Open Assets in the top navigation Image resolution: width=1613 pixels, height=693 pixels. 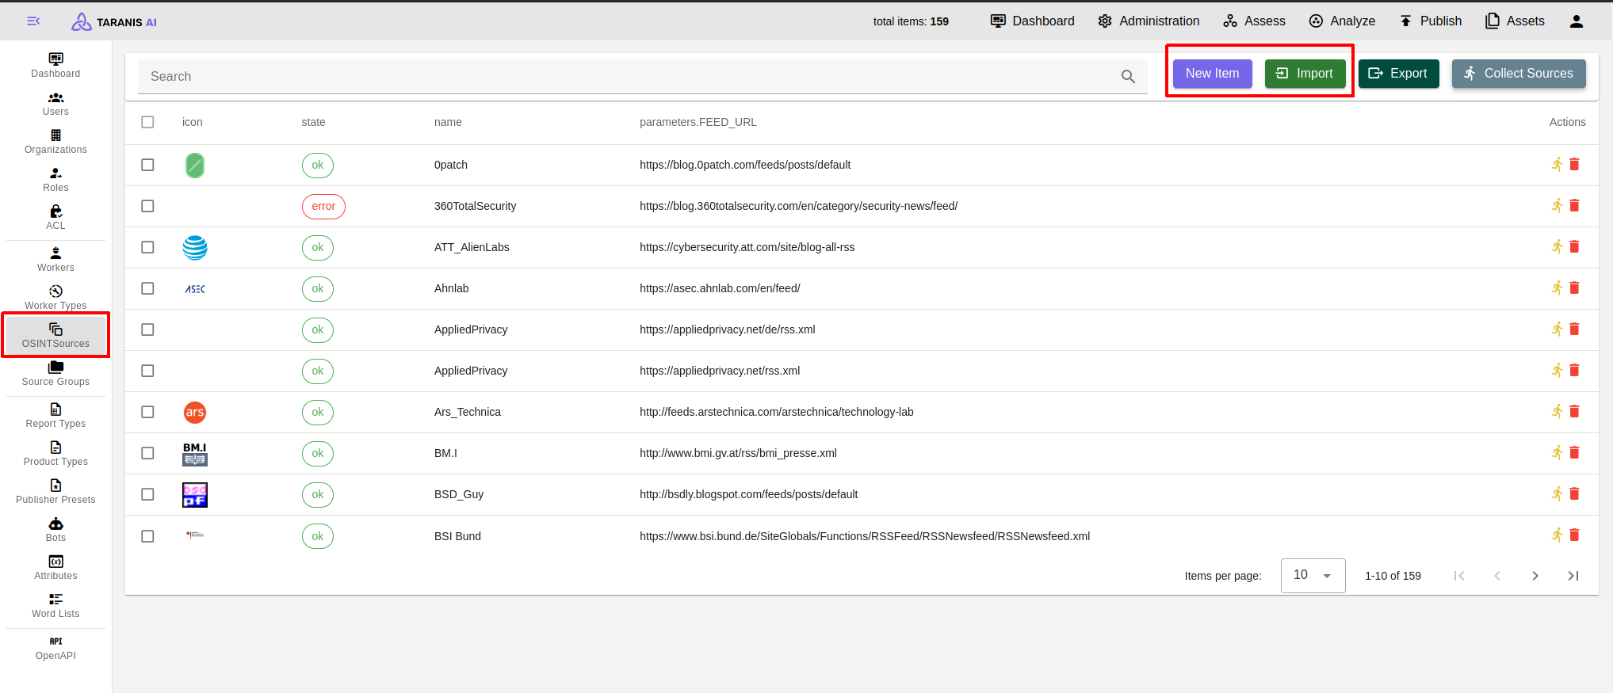pyautogui.click(x=1515, y=21)
